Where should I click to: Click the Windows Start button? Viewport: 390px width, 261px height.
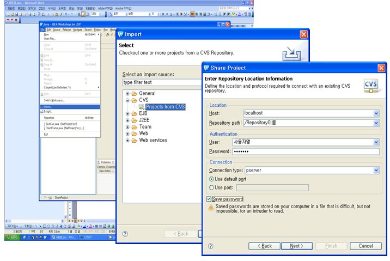12,238
